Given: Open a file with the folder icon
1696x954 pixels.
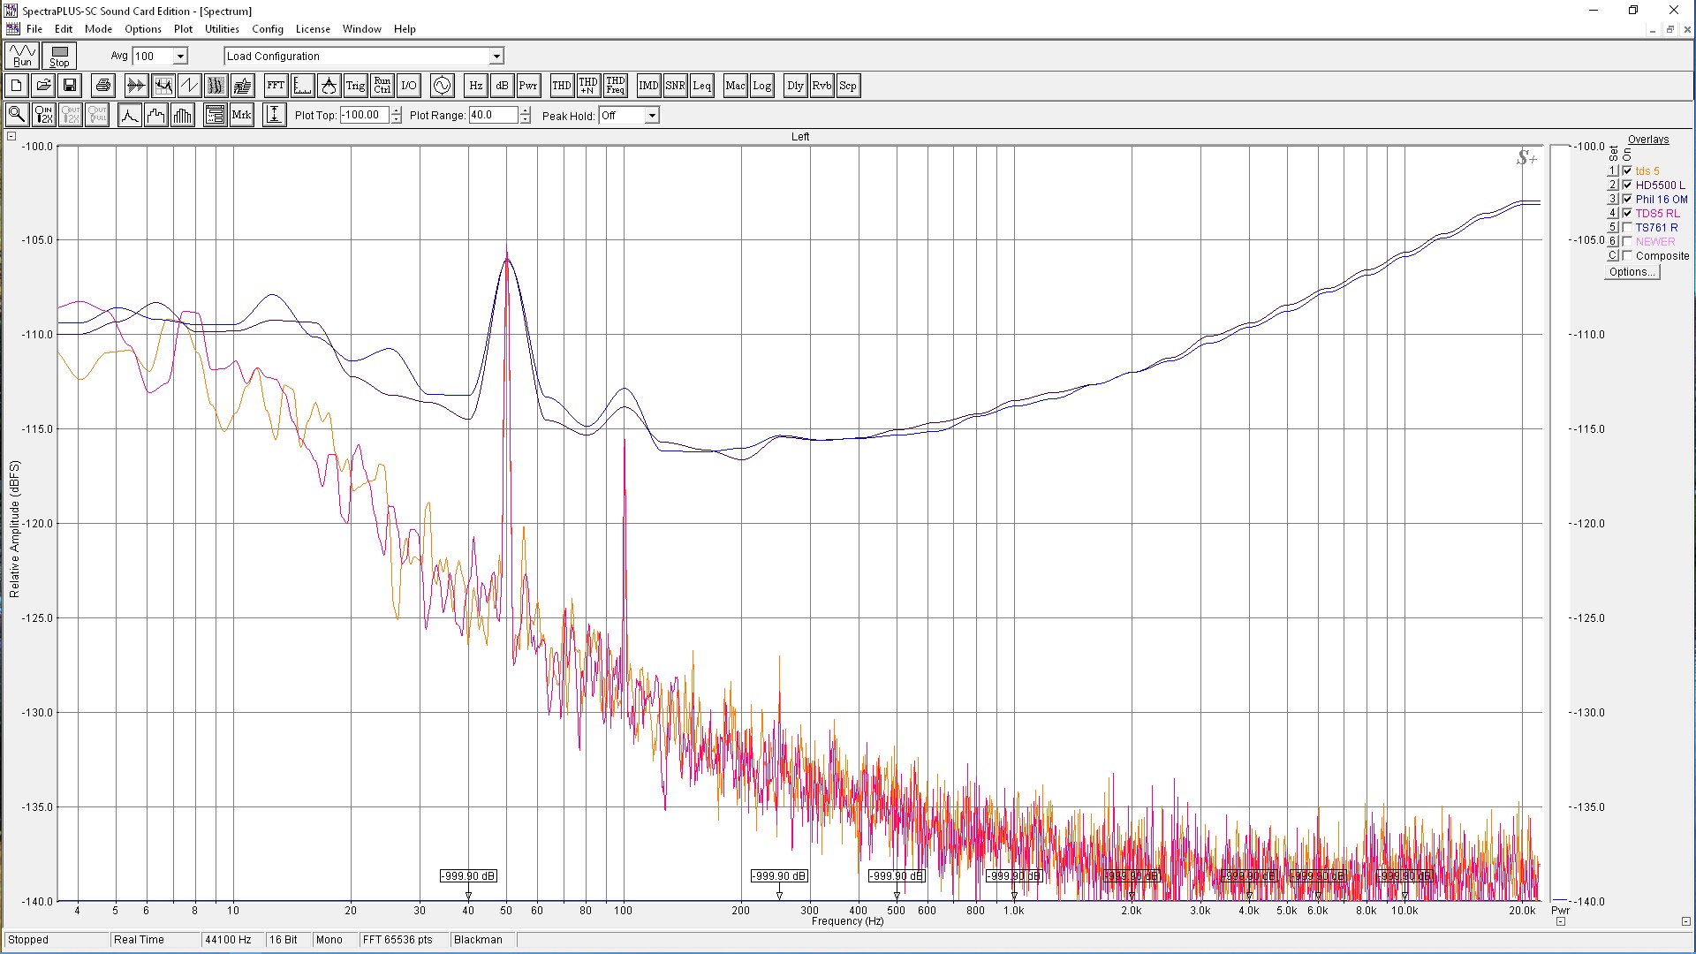Looking at the screenshot, I should click(42, 86).
